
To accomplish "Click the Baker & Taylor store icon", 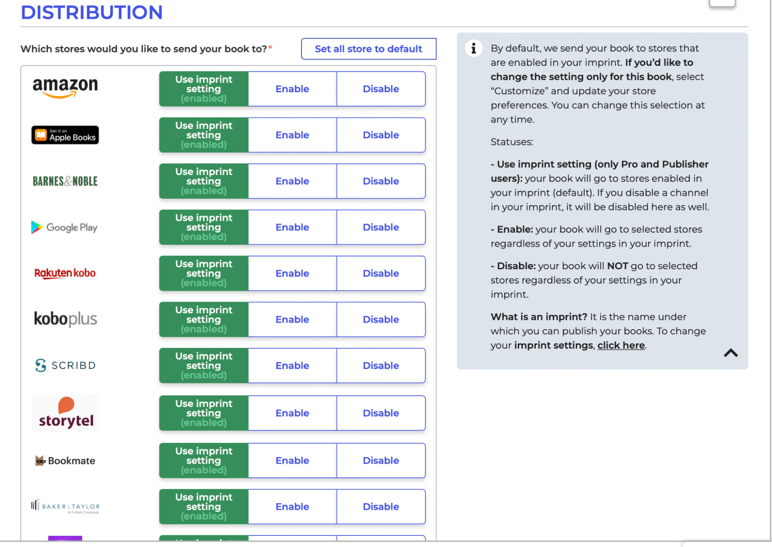I will coord(66,507).
